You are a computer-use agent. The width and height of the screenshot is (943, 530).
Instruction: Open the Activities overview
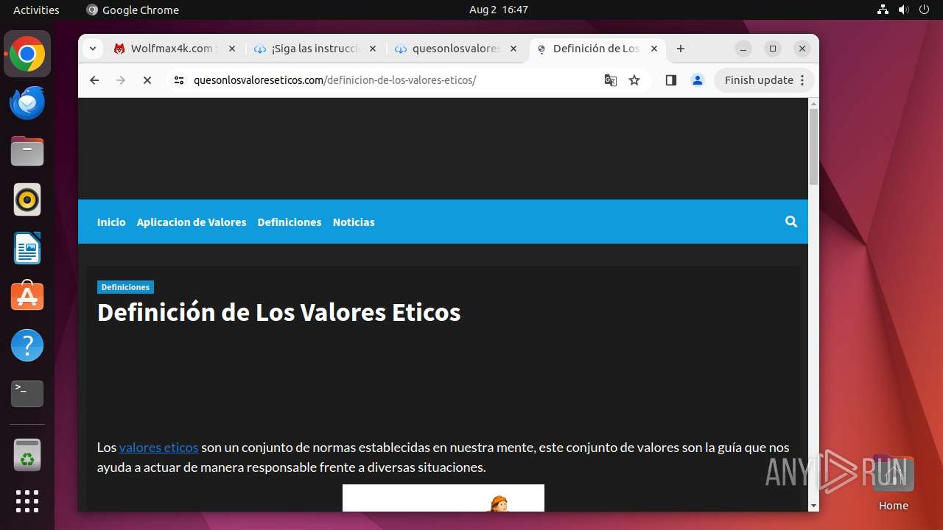tap(36, 10)
